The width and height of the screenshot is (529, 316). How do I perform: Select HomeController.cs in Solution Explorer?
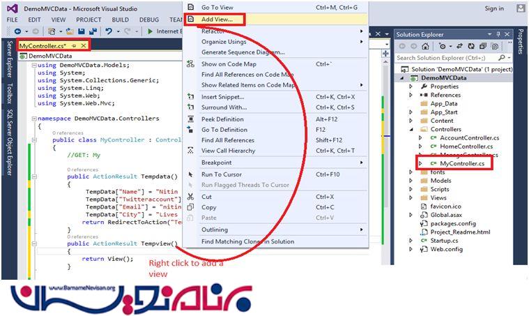(x=466, y=146)
